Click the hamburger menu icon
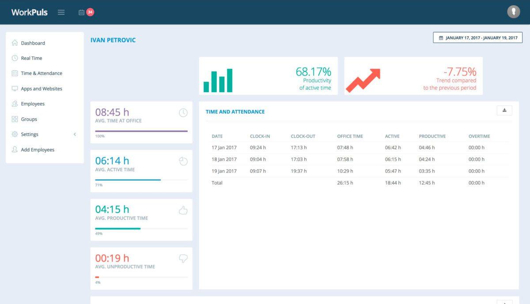Viewport: 530px width, 304px height. pos(61,12)
